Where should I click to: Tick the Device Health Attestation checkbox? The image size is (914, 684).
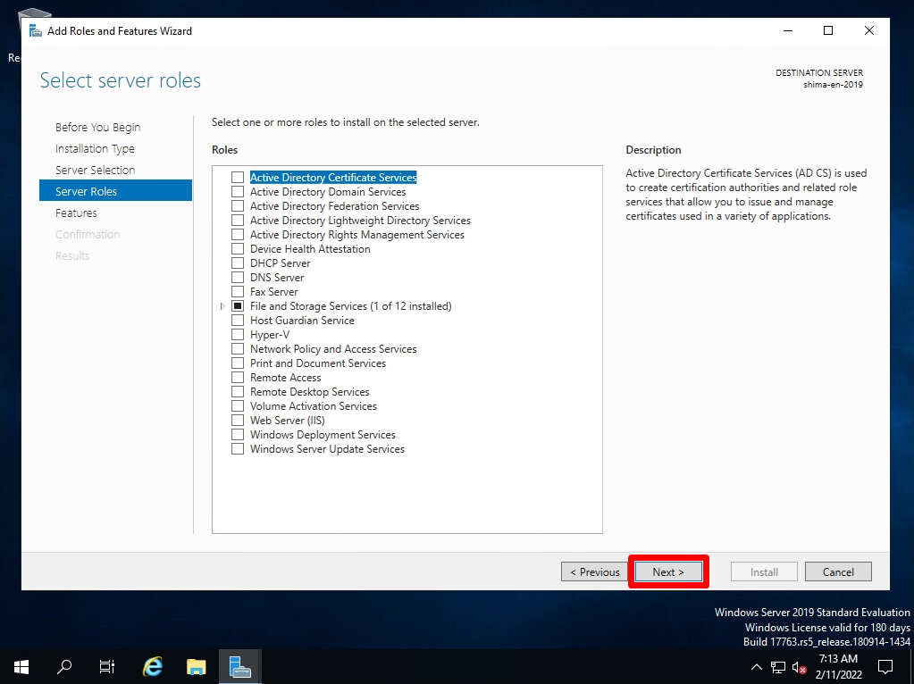click(x=238, y=249)
